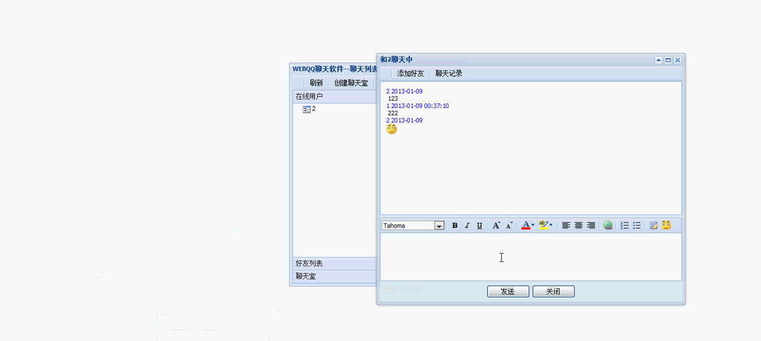The height and width of the screenshot is (341, 761).
Task: Click the 和2聊天中 window title
Action: click(x=396, y=59)
